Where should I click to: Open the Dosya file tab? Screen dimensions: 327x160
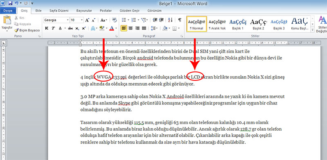(8, 11)
